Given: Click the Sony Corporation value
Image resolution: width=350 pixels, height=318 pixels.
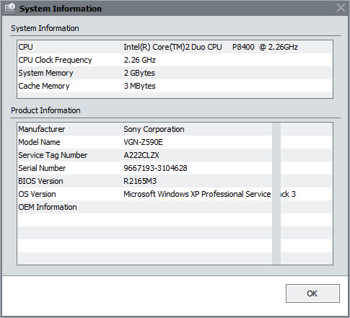Looking at the screenshot, I should [x=154, y=129].
